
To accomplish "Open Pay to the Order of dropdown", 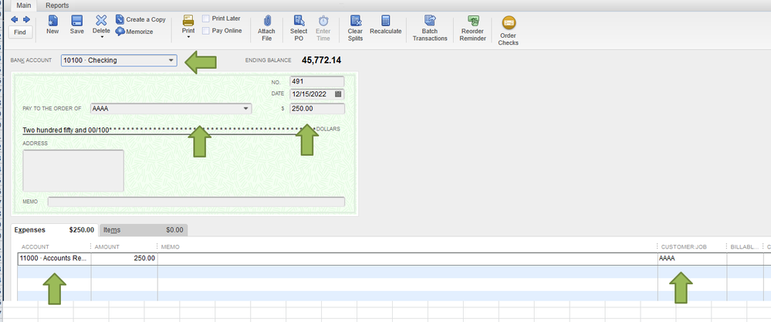I will pos(246,109).
